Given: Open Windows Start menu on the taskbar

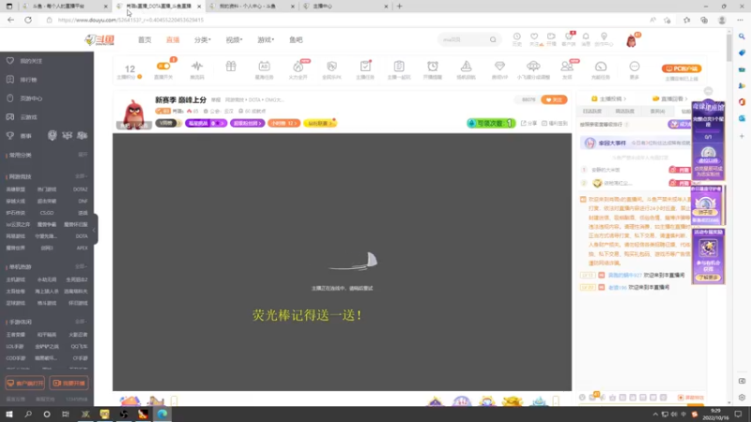Looking at the screenshot, I should click(9, 414).
